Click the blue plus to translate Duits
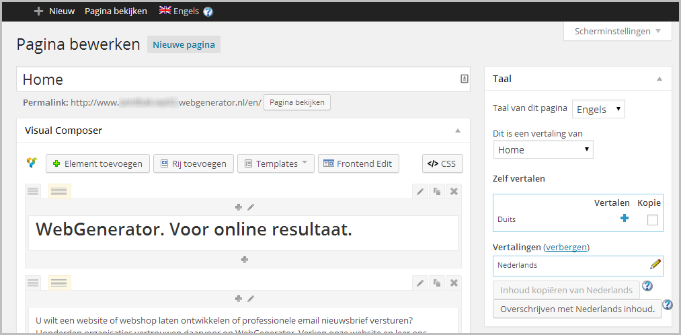 (x=625, y=219)
